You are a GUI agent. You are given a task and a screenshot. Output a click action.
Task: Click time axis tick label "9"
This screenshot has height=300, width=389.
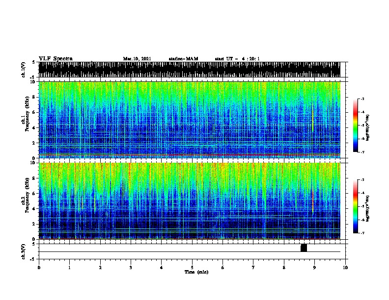click(x=314, y=268)
